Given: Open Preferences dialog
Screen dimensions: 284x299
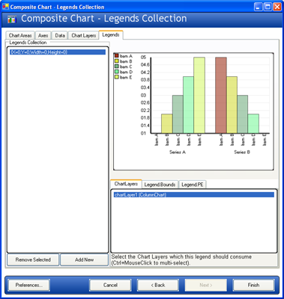Looking at the screenshot, I should click(29, 285).
